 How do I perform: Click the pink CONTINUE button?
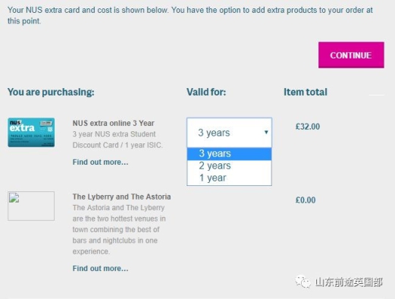[351, 55]
